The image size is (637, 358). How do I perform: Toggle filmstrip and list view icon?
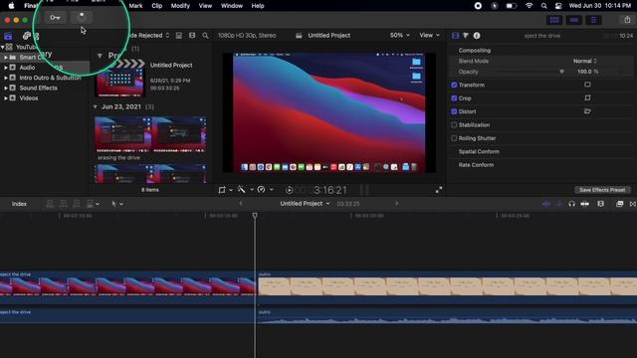192,36
